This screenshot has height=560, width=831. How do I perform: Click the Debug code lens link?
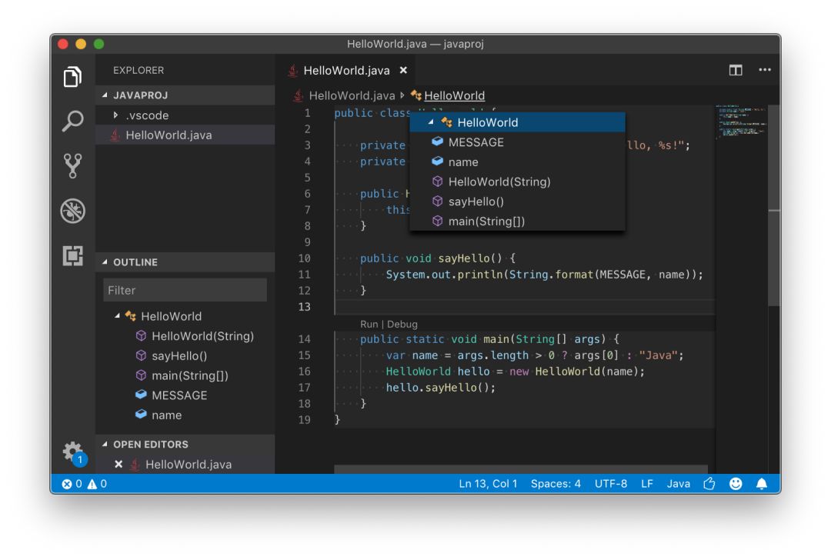[x=402, y=325]
